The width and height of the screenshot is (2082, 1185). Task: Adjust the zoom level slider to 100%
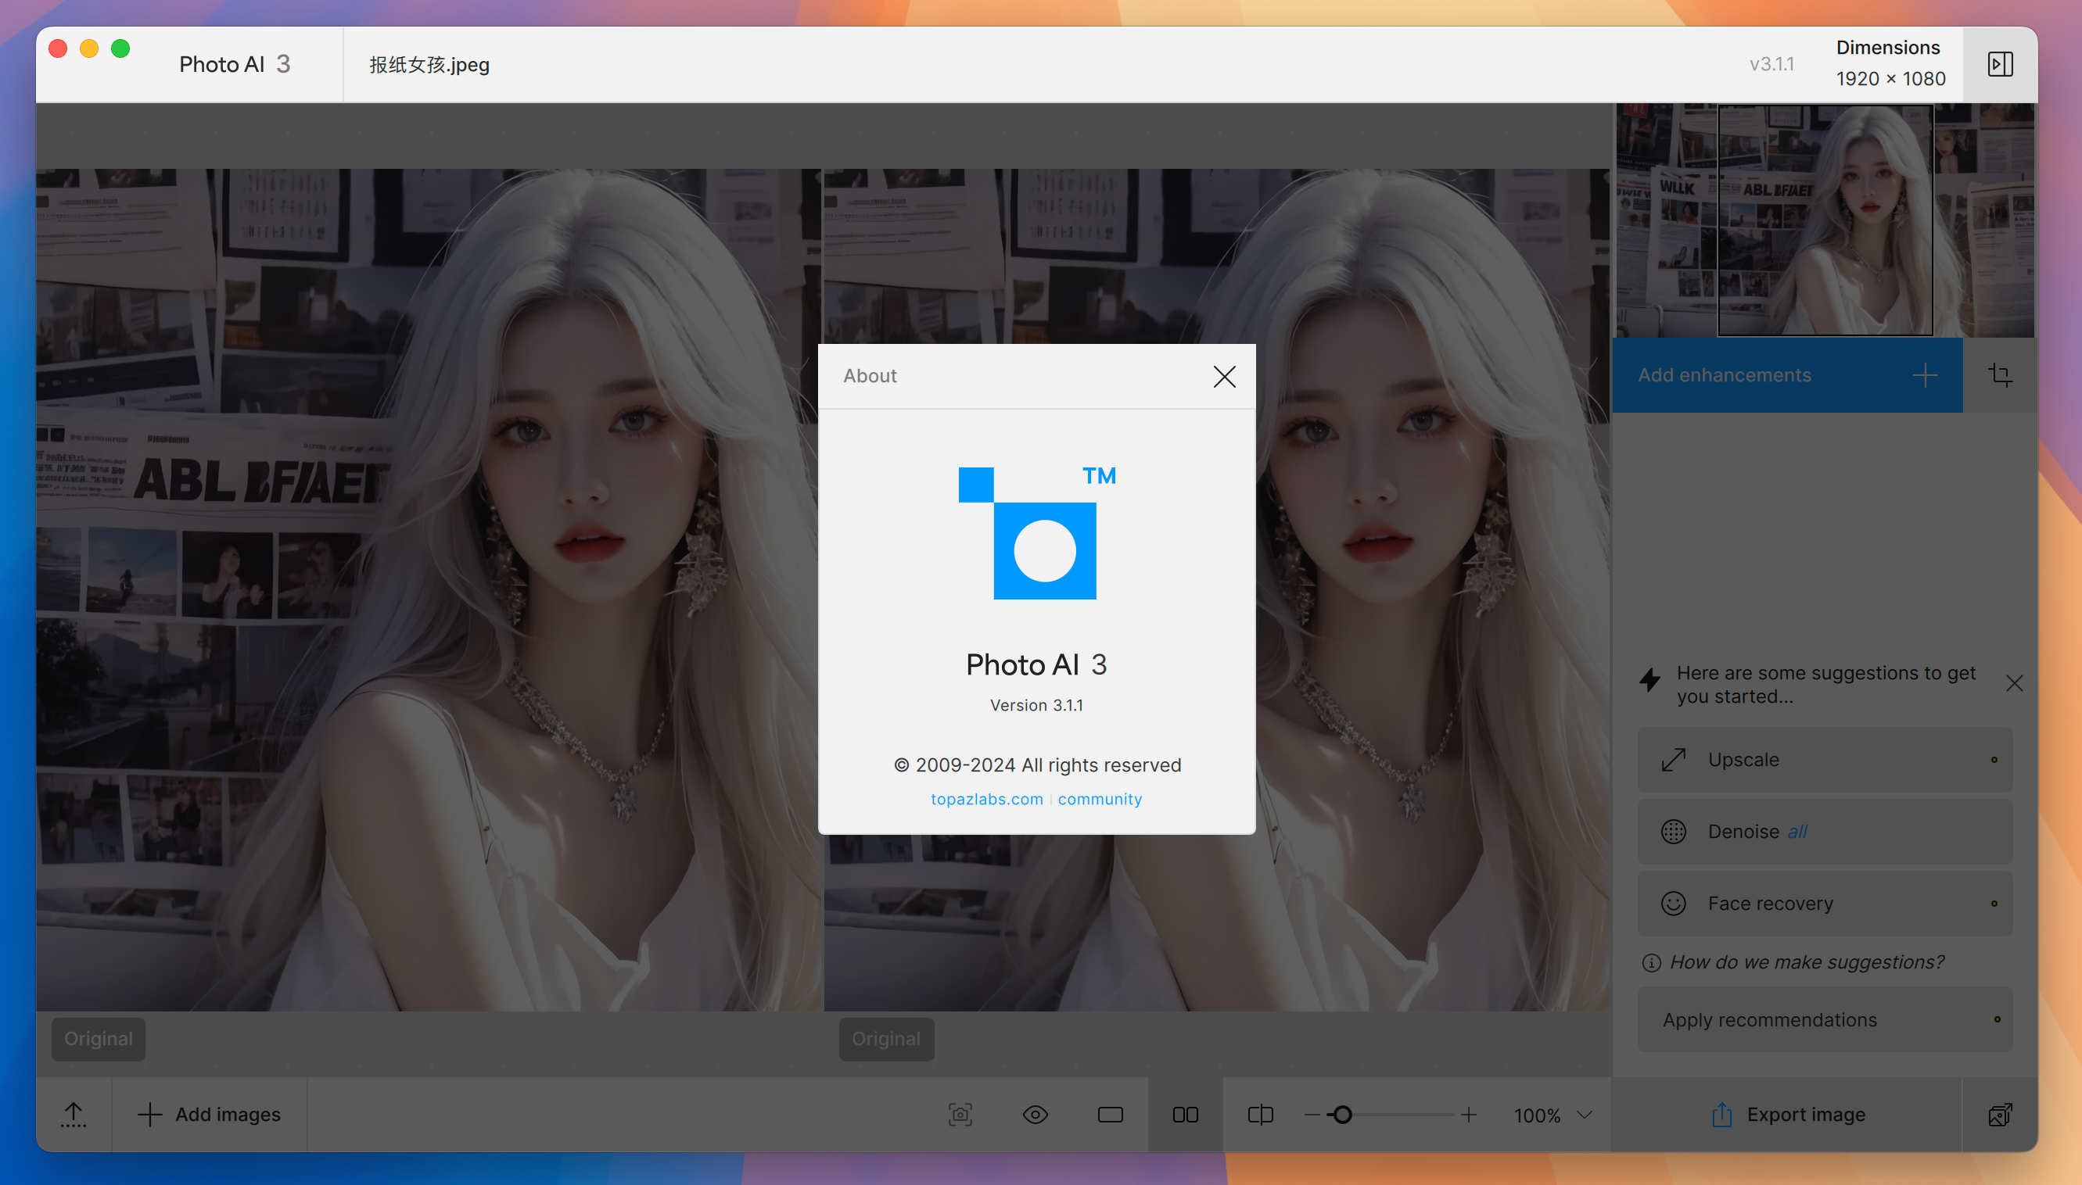tap(1340, 1115)
